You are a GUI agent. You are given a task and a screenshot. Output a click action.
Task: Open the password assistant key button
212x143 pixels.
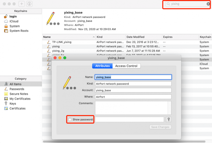coord(169,120)
